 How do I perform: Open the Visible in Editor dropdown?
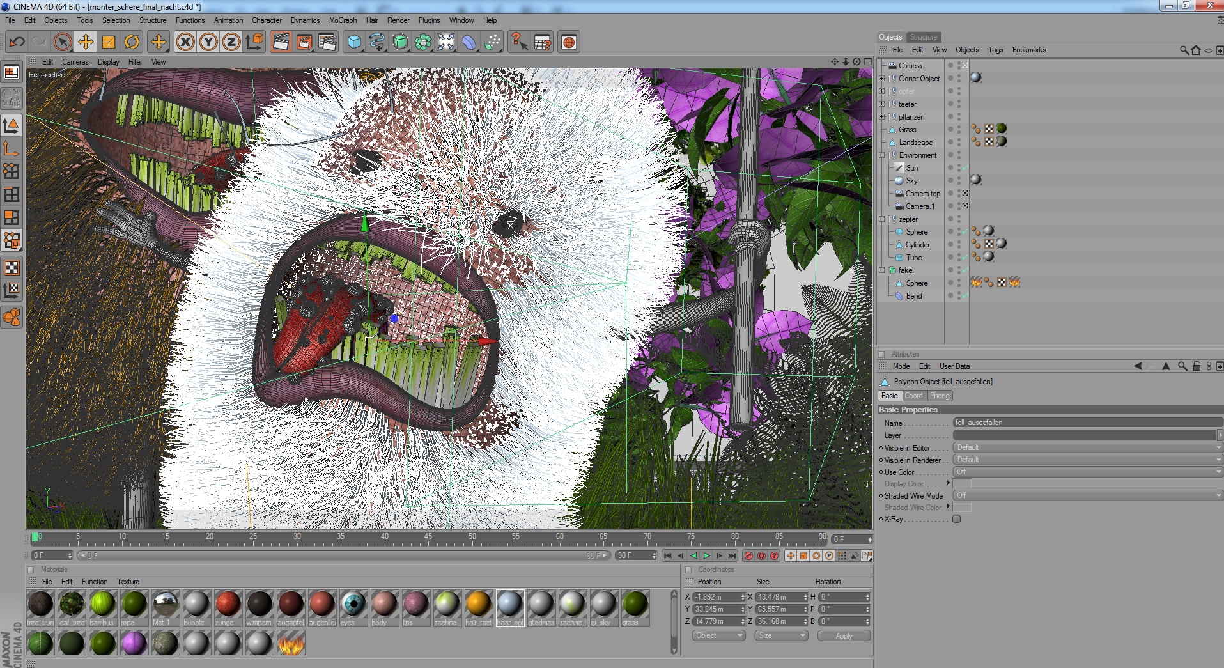pyautogui.click(x=1087, y=447)
